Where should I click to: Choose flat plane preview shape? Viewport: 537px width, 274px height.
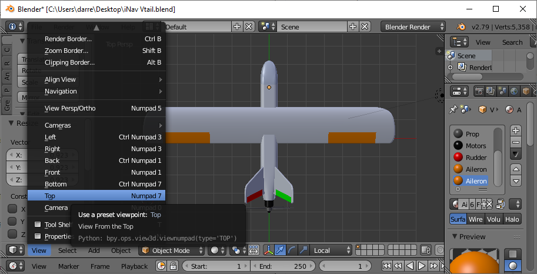tap(513, 254)
